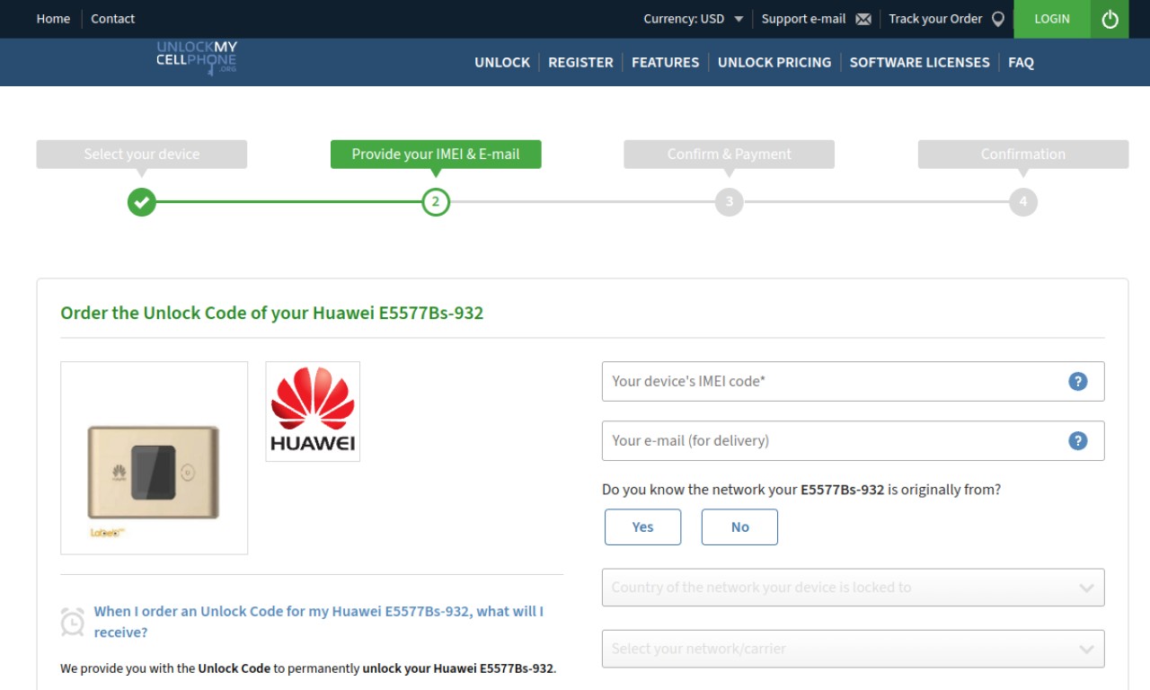Screen dimensions: 1150x690
Task: Click the green LOGIN button
Action: [x=1052, y=19]
